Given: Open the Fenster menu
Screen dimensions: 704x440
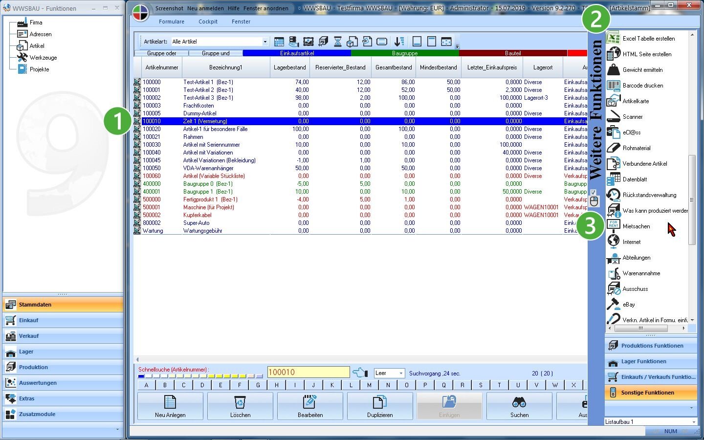Looking at the screenshot, I should pyautogui.click(x=241, y=22).
